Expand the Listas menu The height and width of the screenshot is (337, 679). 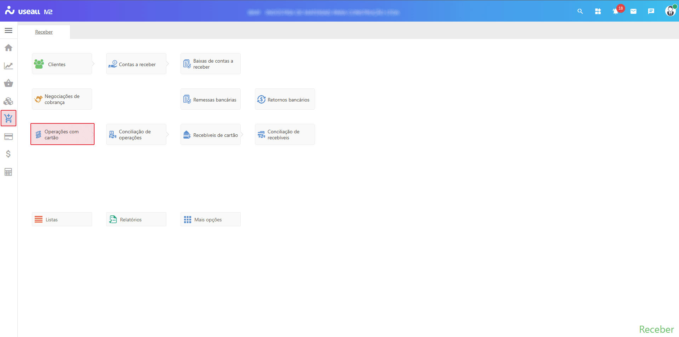(62, 220)
